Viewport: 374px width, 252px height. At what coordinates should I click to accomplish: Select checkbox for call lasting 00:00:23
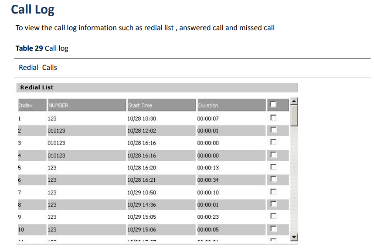(273, 216)
